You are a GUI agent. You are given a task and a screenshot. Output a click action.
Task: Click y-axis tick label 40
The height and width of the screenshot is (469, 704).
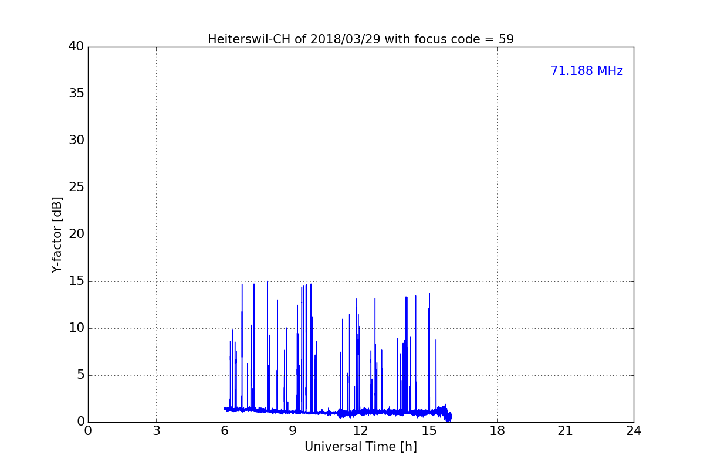76,47
